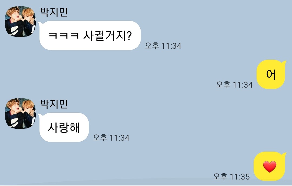The width and height of the screenshot is (292, 186).
Task: Click the right person in second profile photo
Action: (x=28, y=114)
